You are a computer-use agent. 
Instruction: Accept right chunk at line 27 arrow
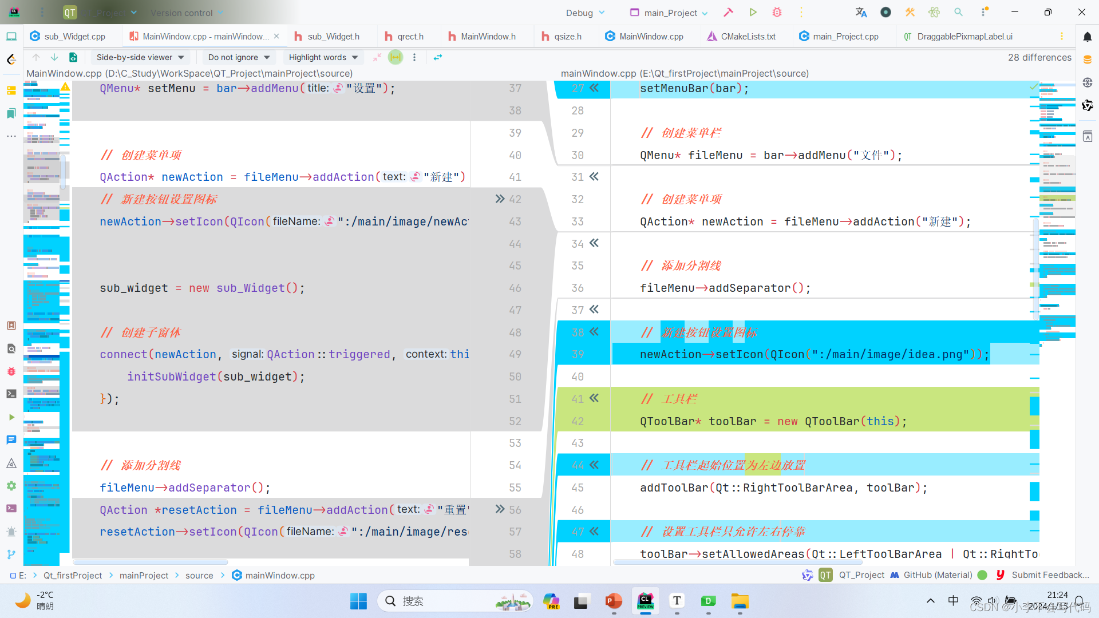pos(594,88)
